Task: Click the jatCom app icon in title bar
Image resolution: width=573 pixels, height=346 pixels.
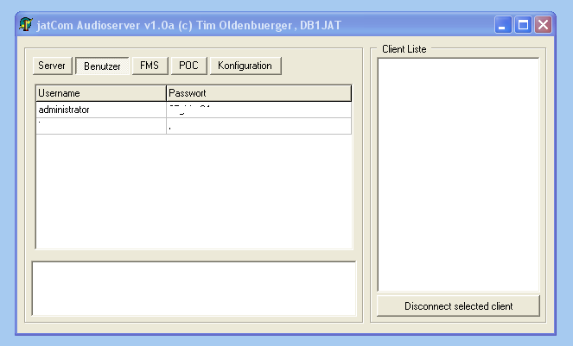Action: (x=26, y=25)
